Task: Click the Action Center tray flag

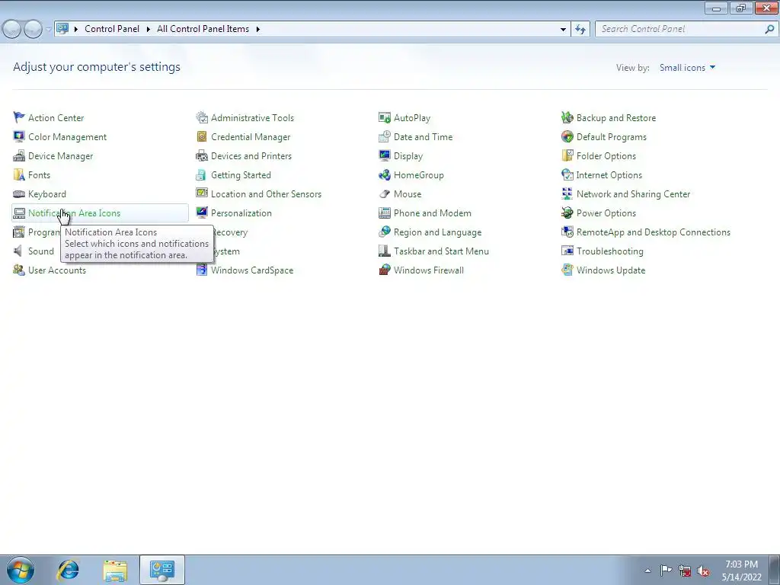Action: click(x=666, y=571)
